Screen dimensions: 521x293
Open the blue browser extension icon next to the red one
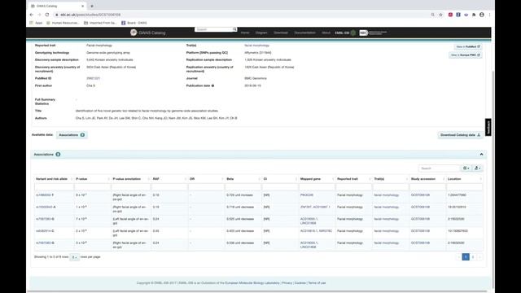(x=458, y=15)
